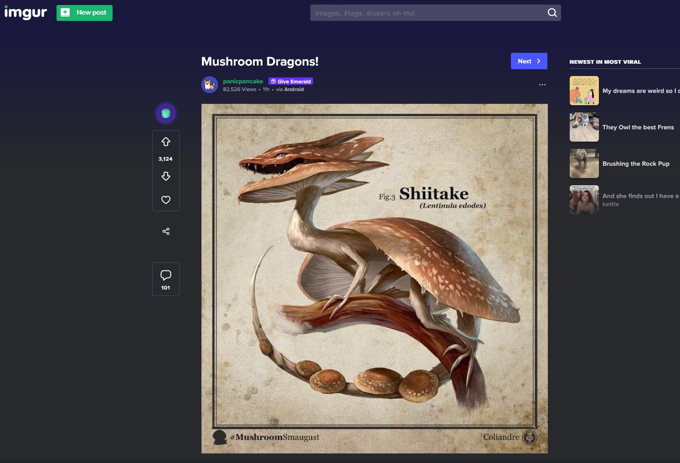Create a New post
Viewport: 680px width, 463px height.
coord(84,13)
